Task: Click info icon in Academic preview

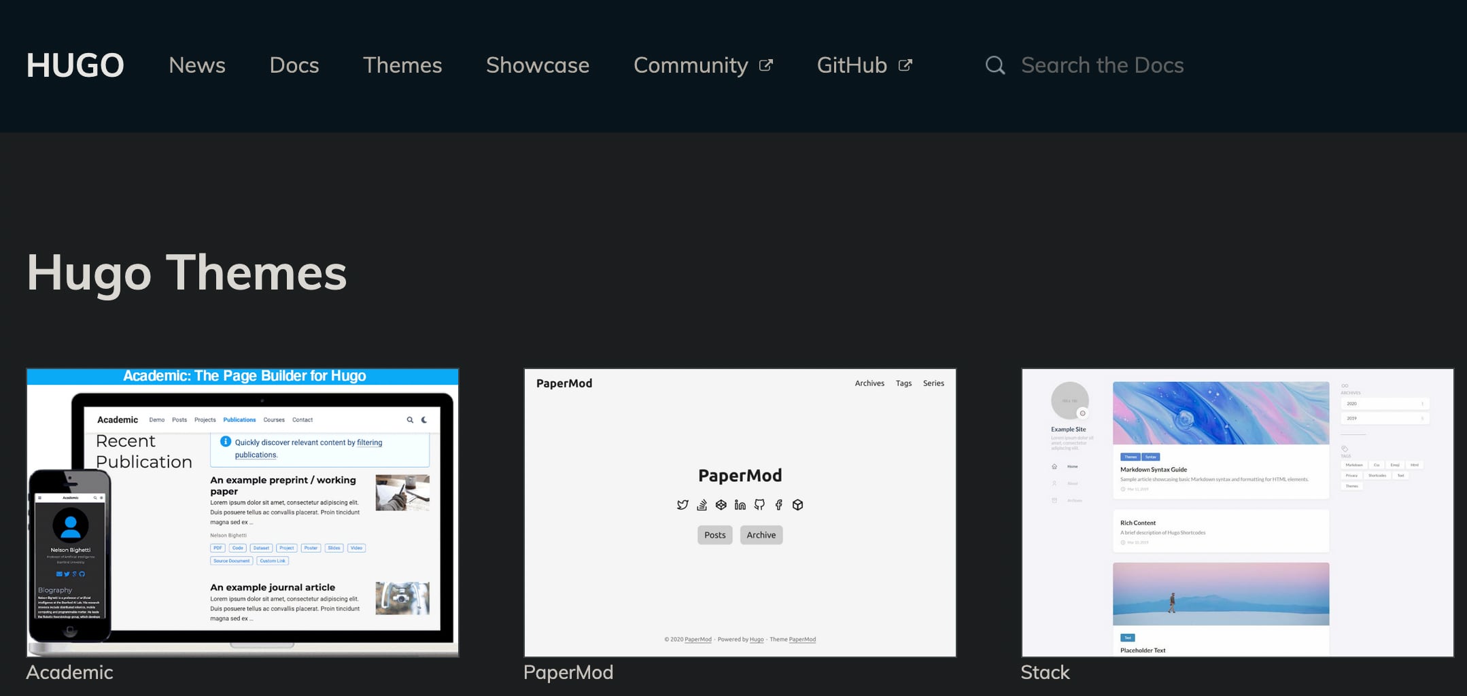Action: (x=226, y=442)
